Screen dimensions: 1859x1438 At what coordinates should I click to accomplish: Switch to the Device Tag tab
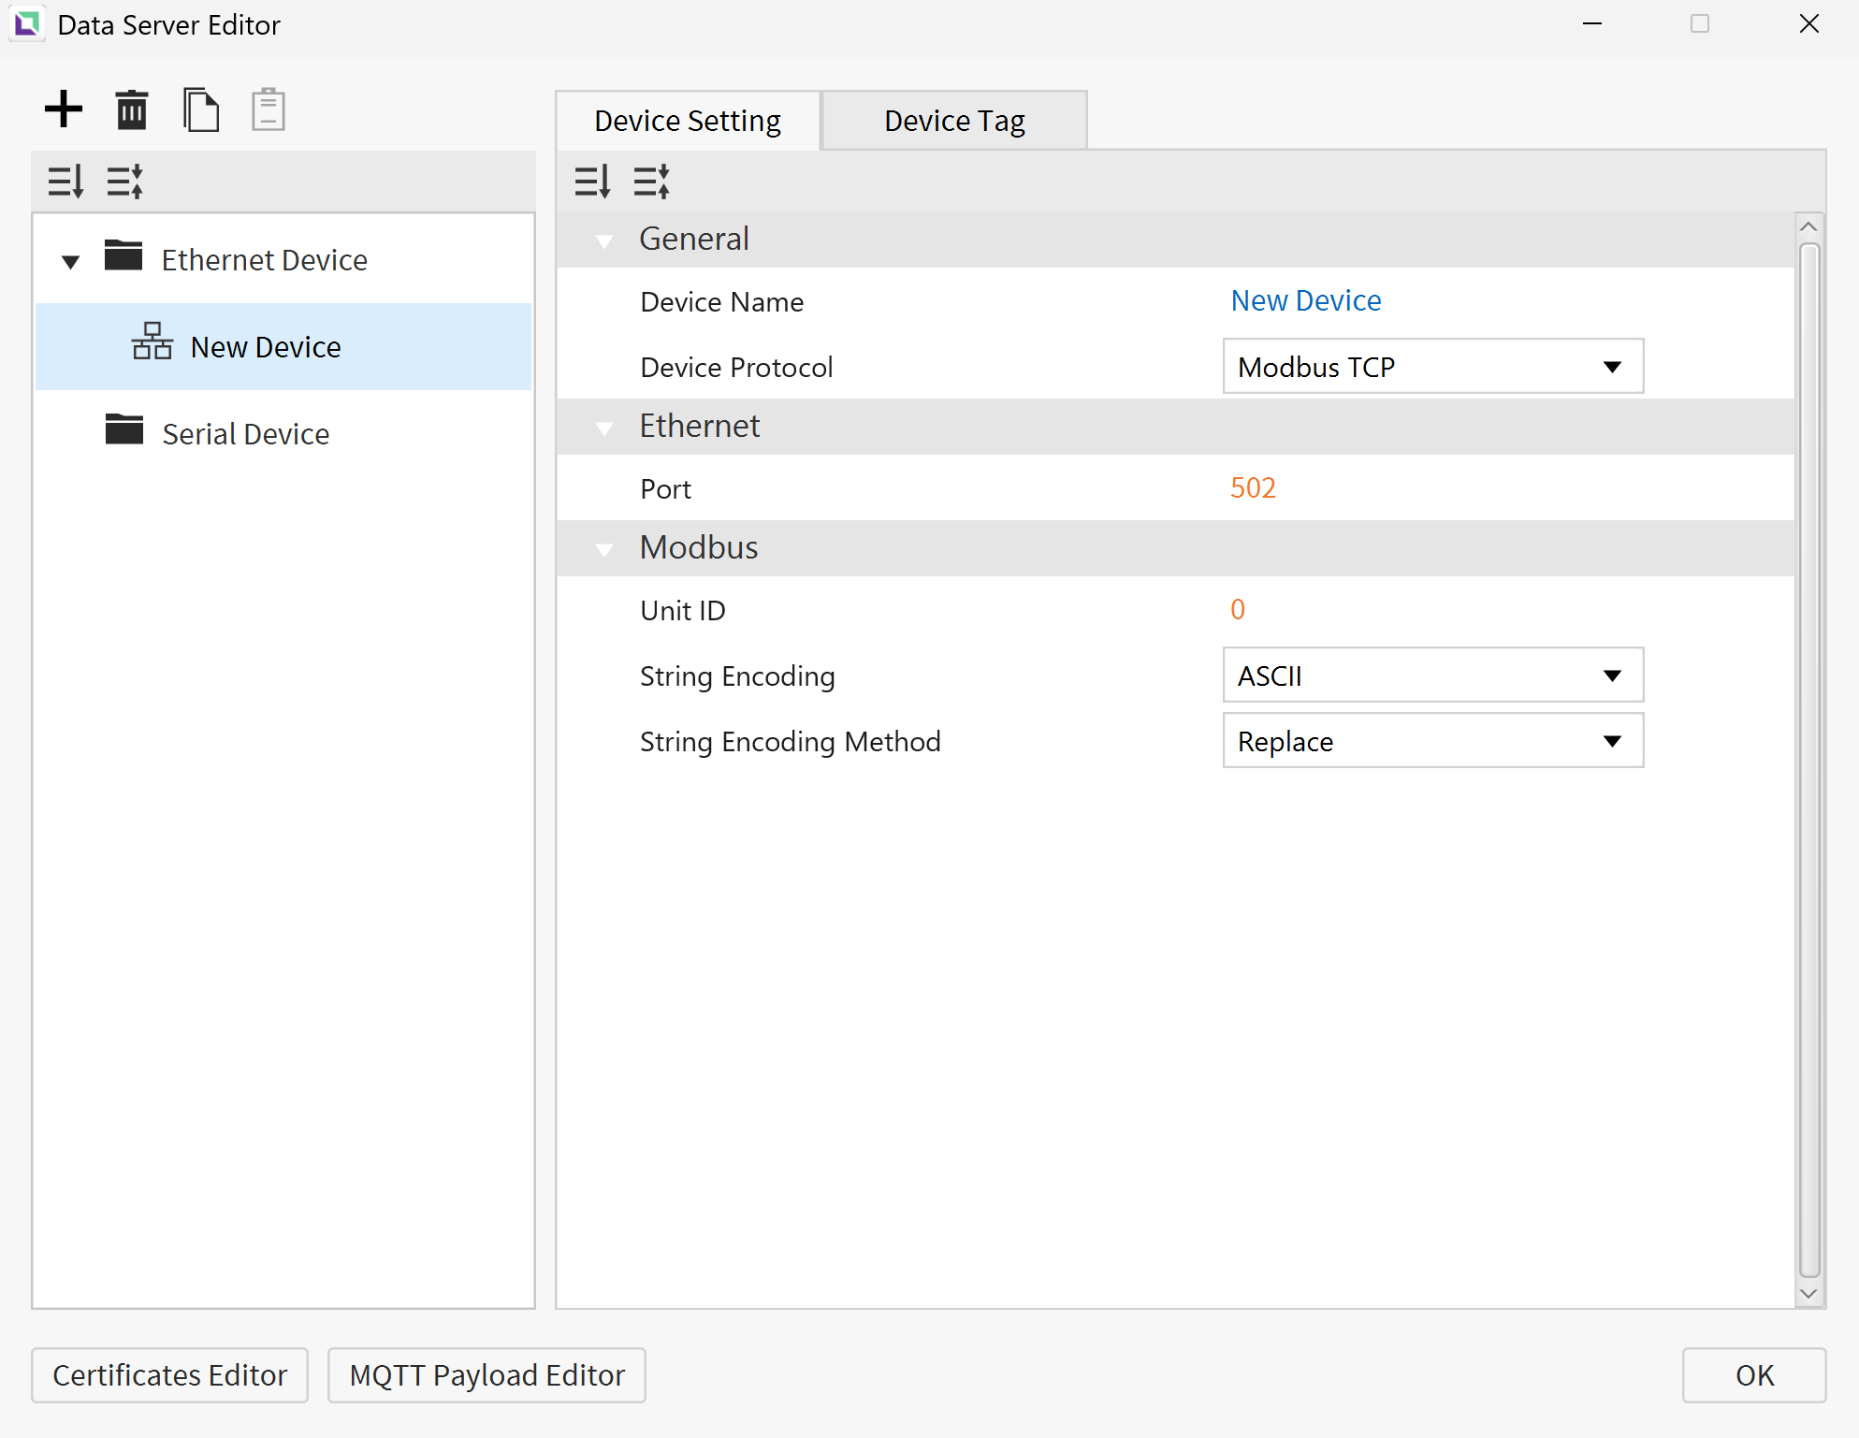coord(954,121)
